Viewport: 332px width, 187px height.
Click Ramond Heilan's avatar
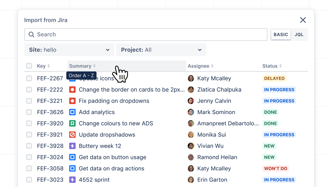pyautogui.click(x=191, y=157)
